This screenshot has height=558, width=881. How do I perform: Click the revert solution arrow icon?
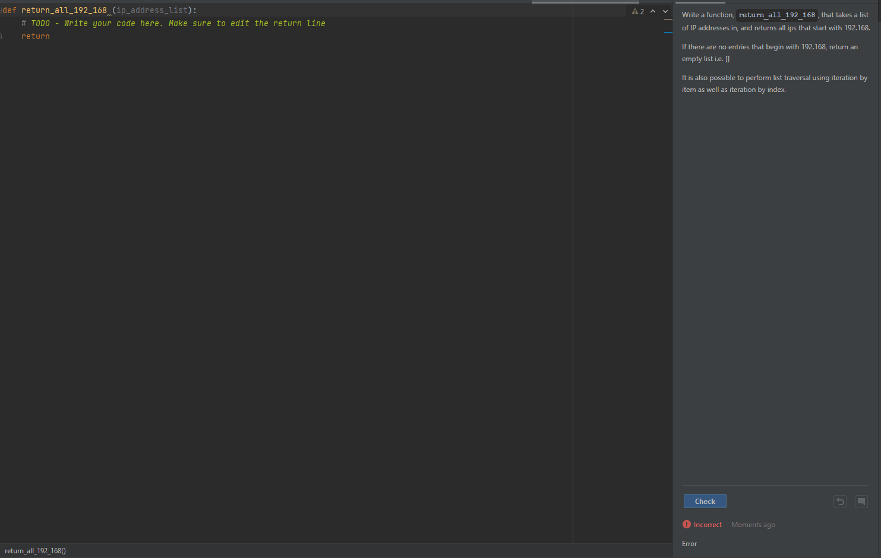[x=839, y=501]
